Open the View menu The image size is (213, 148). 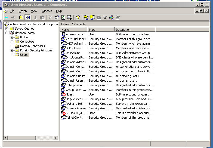coord(34,11)
